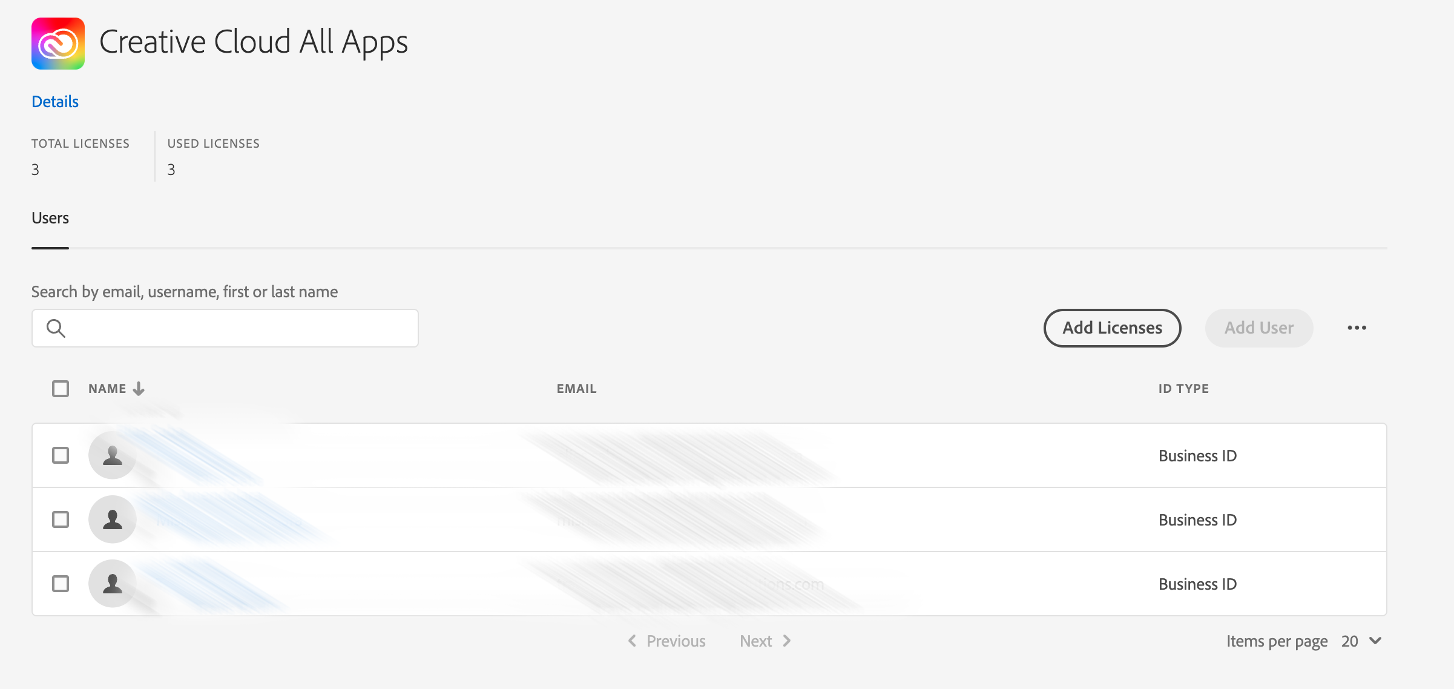The height and width of the screenshot is (689, 1454).
Task: Click the NAME column header
Action: click(109, 388)
